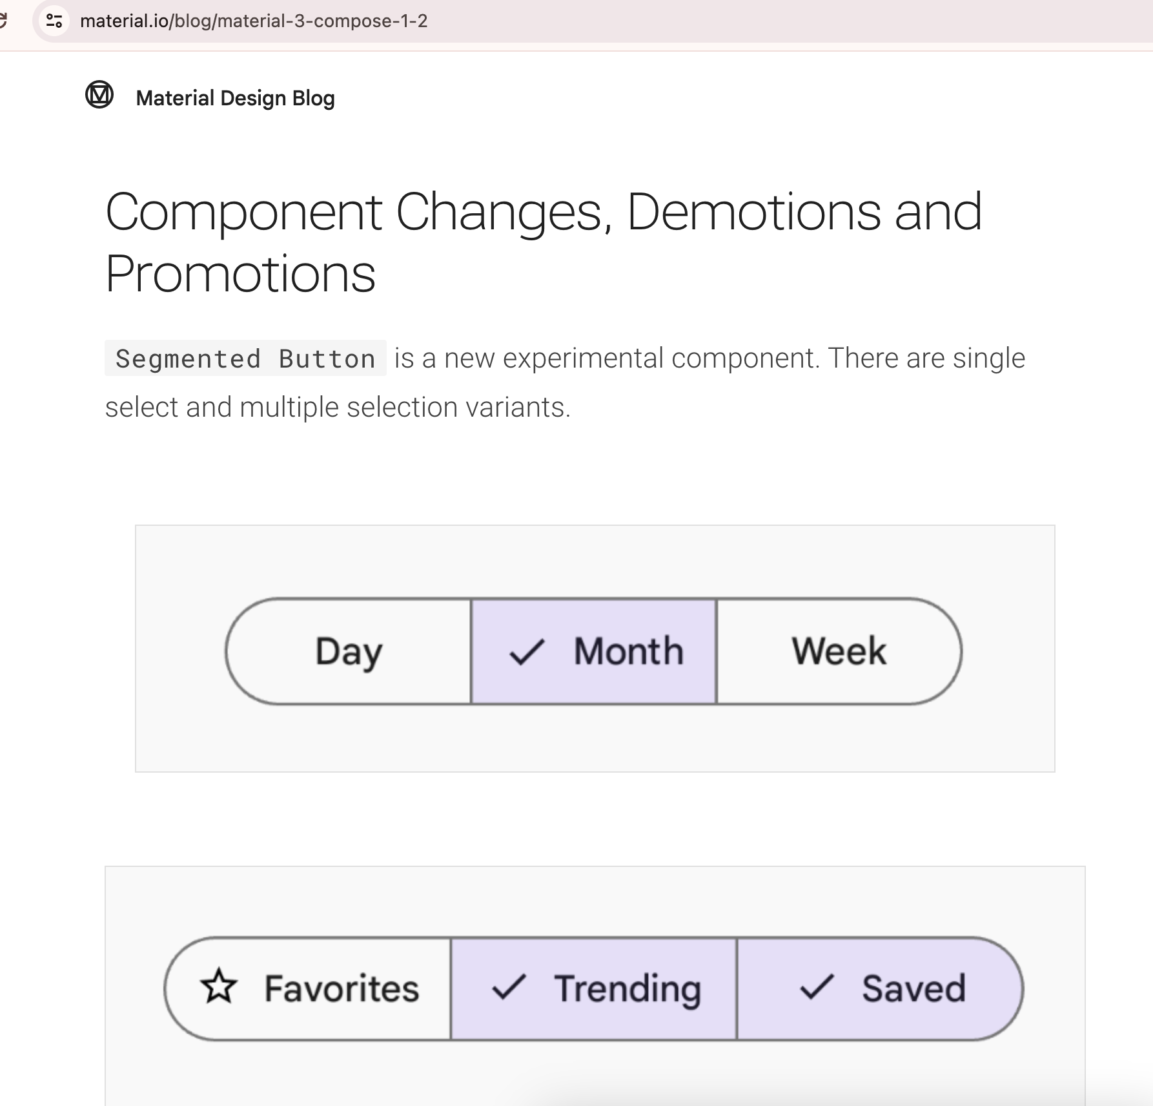Click the checkmark icon beside Saved
Image resolution: width=1153 pixels, height=1106 pixels.
click(x=817, y=987)
